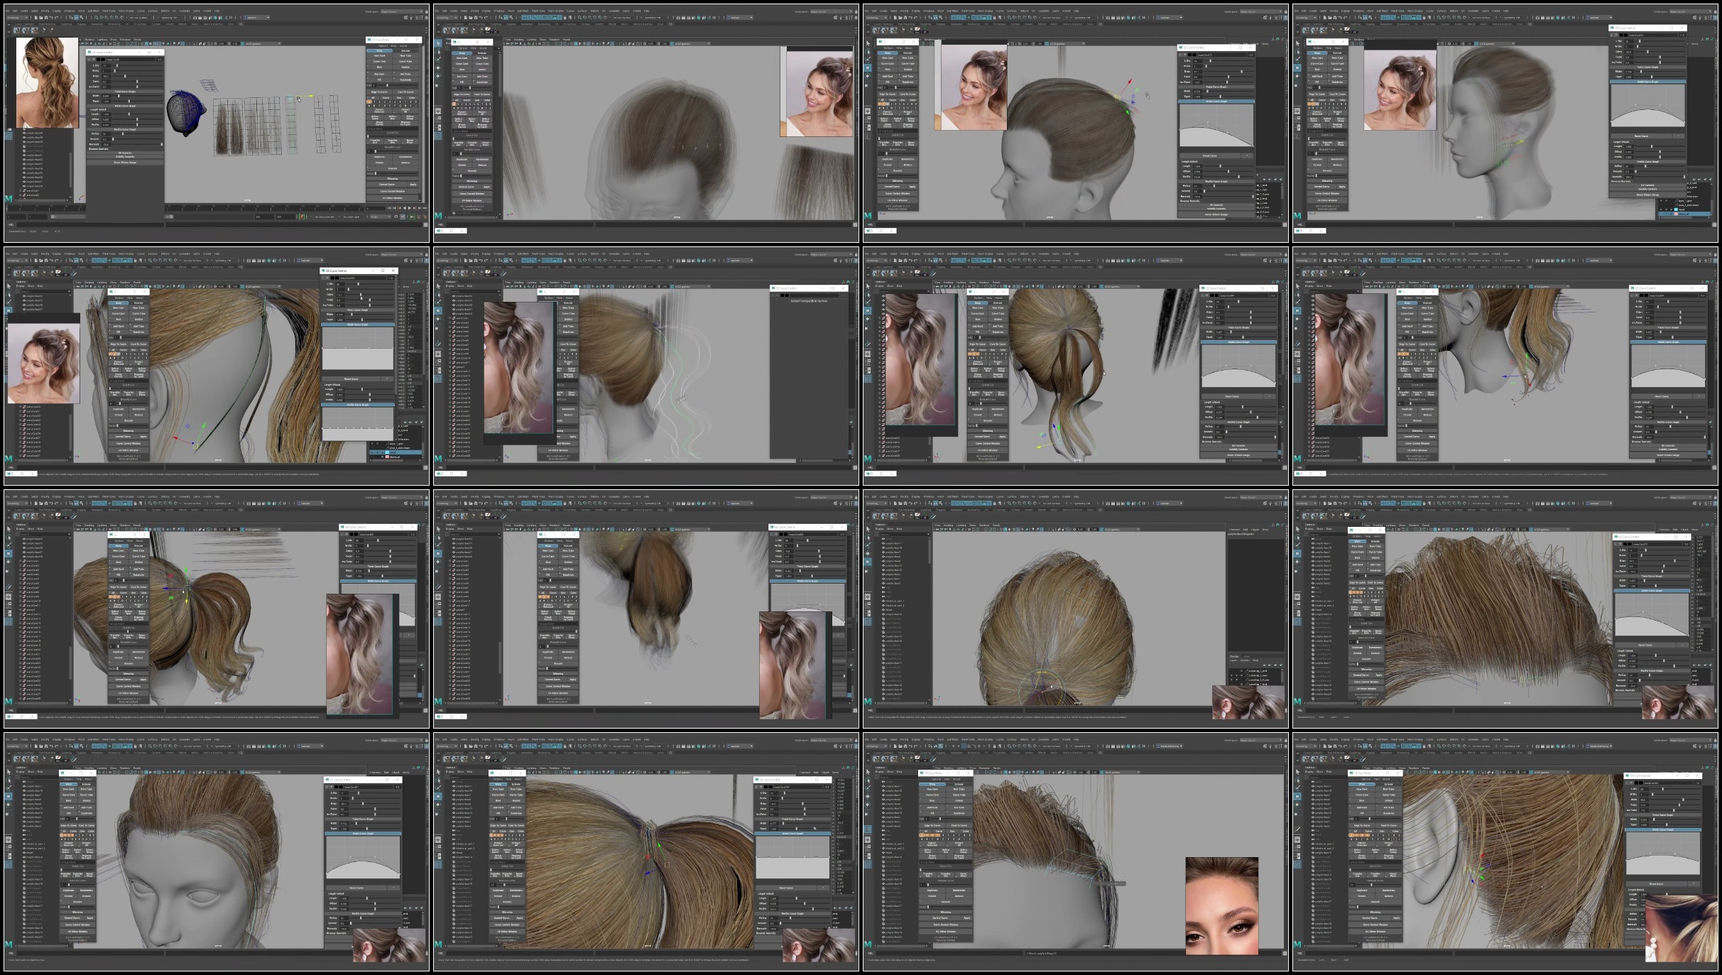Open Workspace Maya Classic dropdown in male-profile frame
Image resolution: width=1722 pixels, height=975 pixels.
[x=1260, y=11]
